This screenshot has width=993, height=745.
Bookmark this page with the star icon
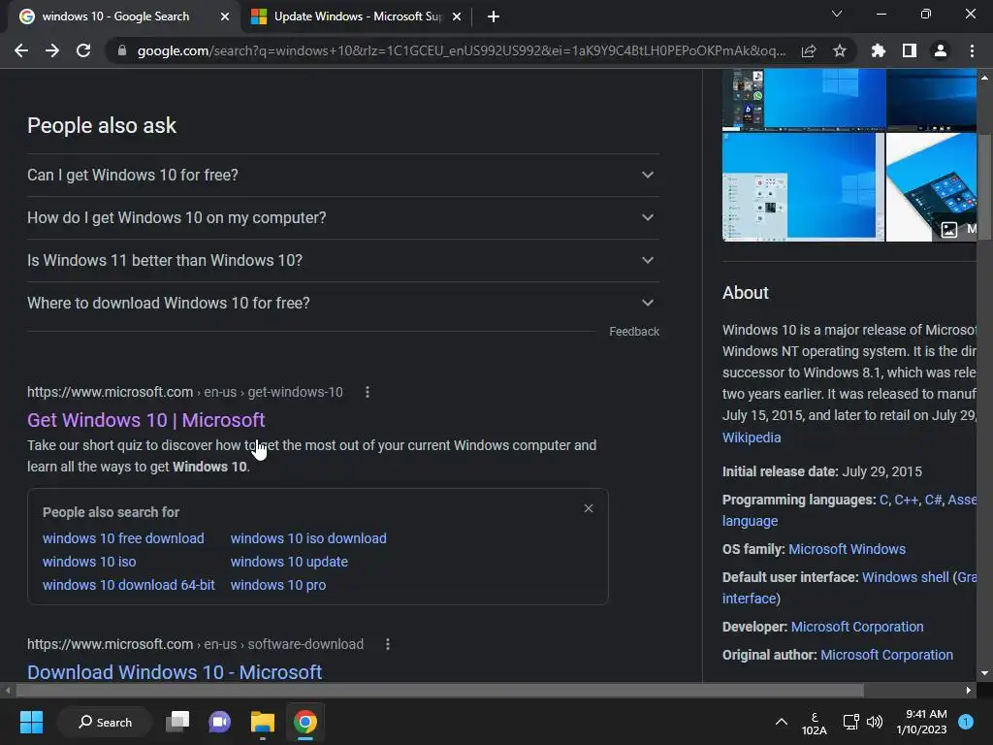click(839, 50)
